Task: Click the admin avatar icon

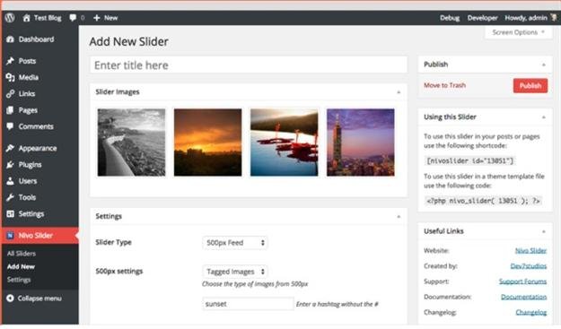Action: (554, 18)
